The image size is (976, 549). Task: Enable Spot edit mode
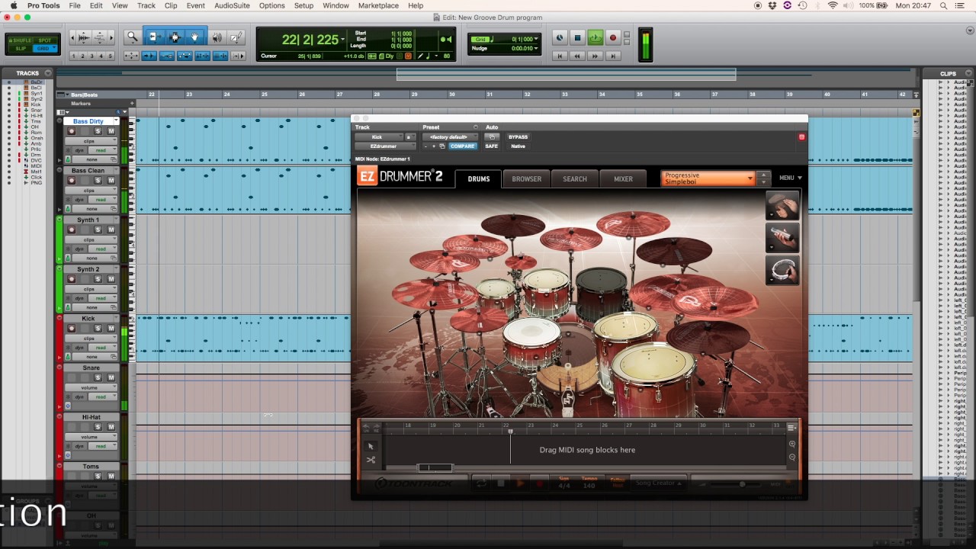click(45, 40)
